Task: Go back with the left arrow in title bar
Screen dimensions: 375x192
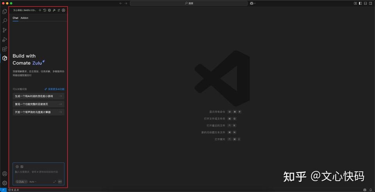Action: [x=121, y=4]
